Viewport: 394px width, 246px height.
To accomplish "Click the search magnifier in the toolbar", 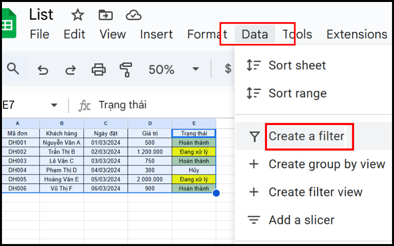I will (x=13, y=69).
